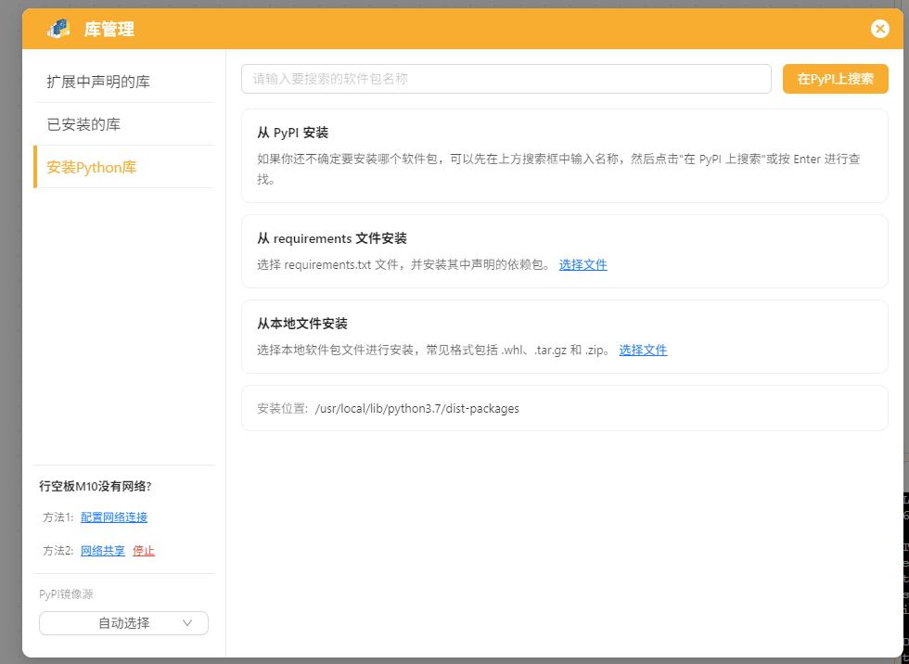
Task: Open the PyPI镜像源 自动选择 dropdown
Action: pos(123,623)
